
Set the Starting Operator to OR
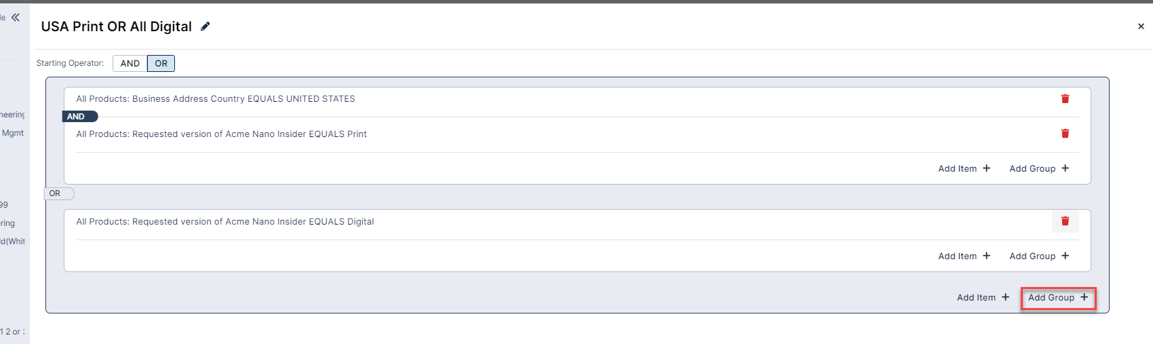coord(161,64)
